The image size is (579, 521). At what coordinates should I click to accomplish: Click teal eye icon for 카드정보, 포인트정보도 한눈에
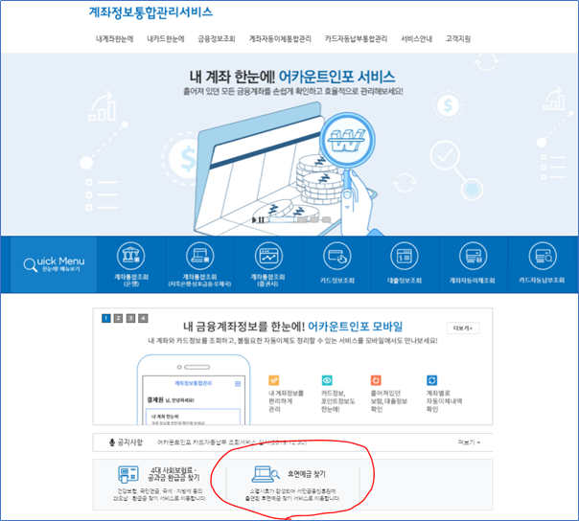(327, 380)
